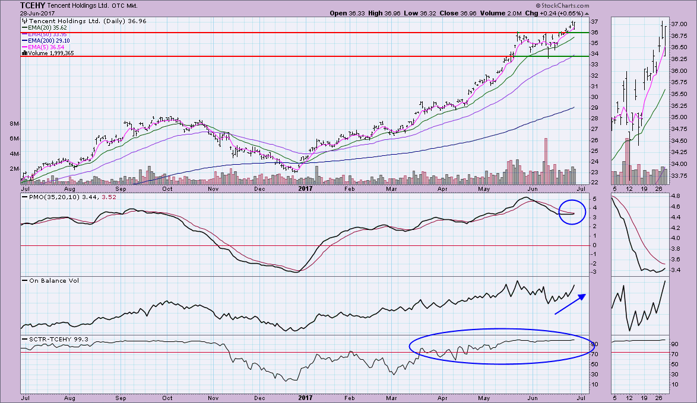
Task: Click the 6M volume axis label
Action: (x=14, y=139)
